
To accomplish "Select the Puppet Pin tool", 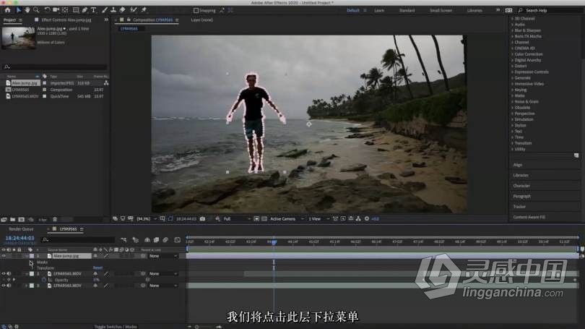I will [x=144, y=10].
